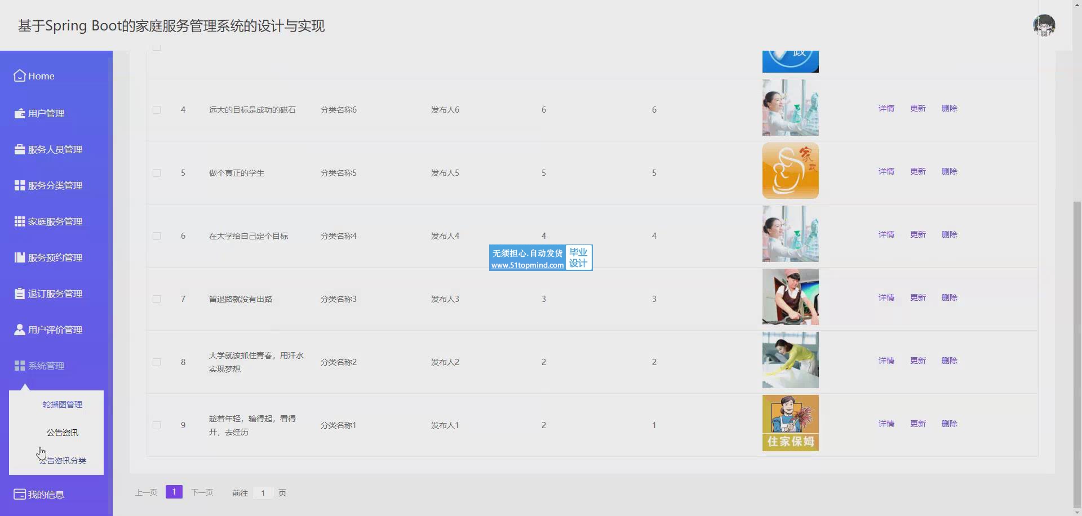Open 详情 for row 9
Screen dimensions: 1082x516
click(x=886, y=424)
